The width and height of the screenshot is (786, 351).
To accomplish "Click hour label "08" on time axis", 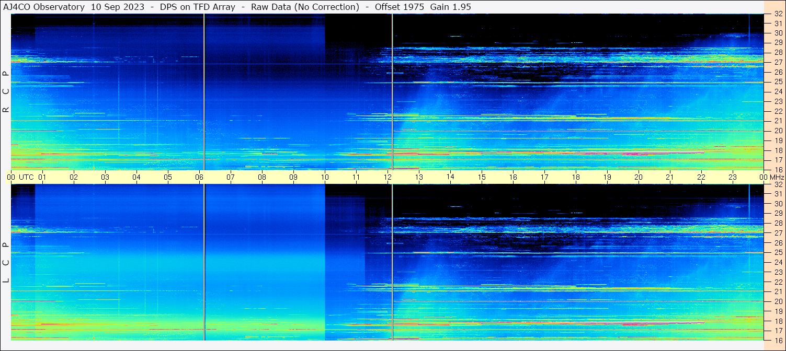I will (x=262, y=177).
